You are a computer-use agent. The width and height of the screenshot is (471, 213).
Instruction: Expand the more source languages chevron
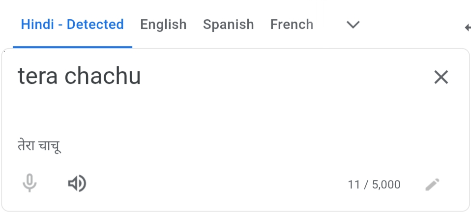(353, 25)
